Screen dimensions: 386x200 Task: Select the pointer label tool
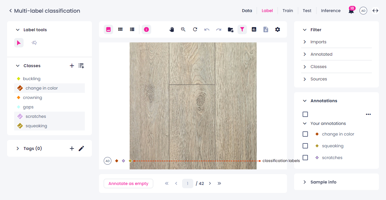tap(19, 43)
